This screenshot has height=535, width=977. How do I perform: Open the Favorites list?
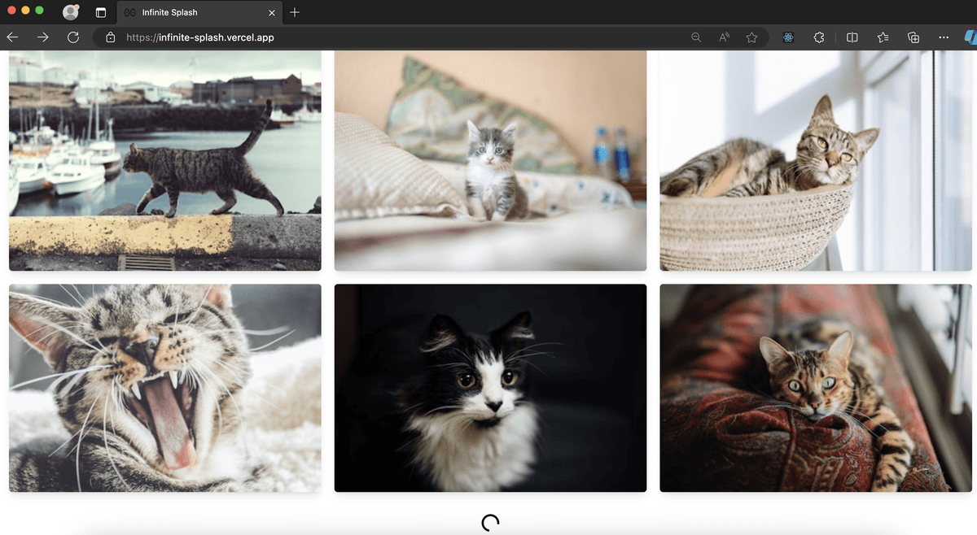coord(883,37)
